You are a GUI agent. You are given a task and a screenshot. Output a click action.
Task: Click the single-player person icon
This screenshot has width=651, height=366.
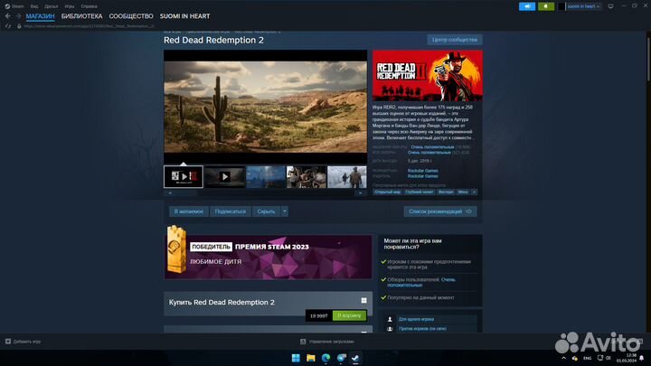pyautogui.click(x=390, y=319)
